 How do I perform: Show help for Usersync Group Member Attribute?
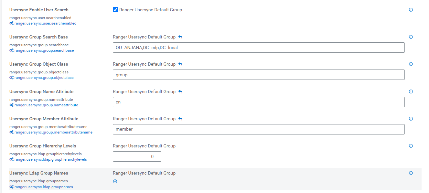411,119
